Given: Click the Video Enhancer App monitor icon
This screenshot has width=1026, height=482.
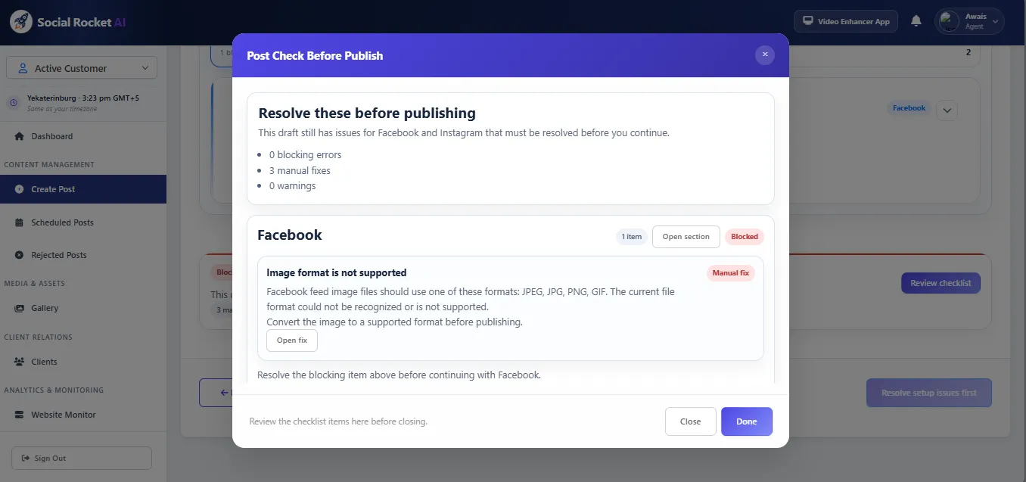Looking at the screenshot, I should 808,21.
